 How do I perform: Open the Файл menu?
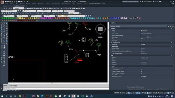click(x=7, y=4)
